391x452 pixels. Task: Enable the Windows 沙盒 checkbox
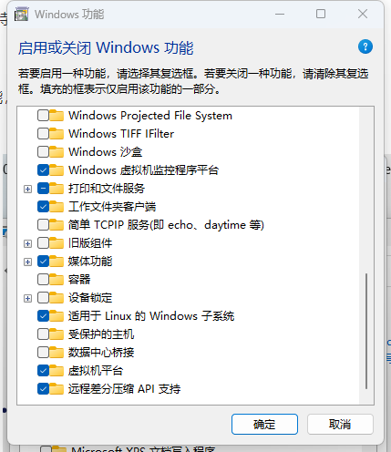43,152
